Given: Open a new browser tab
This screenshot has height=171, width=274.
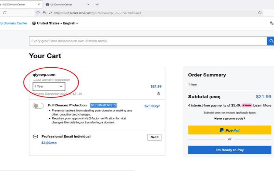Looking at the screenshot, I should click(x=97, y=4).
